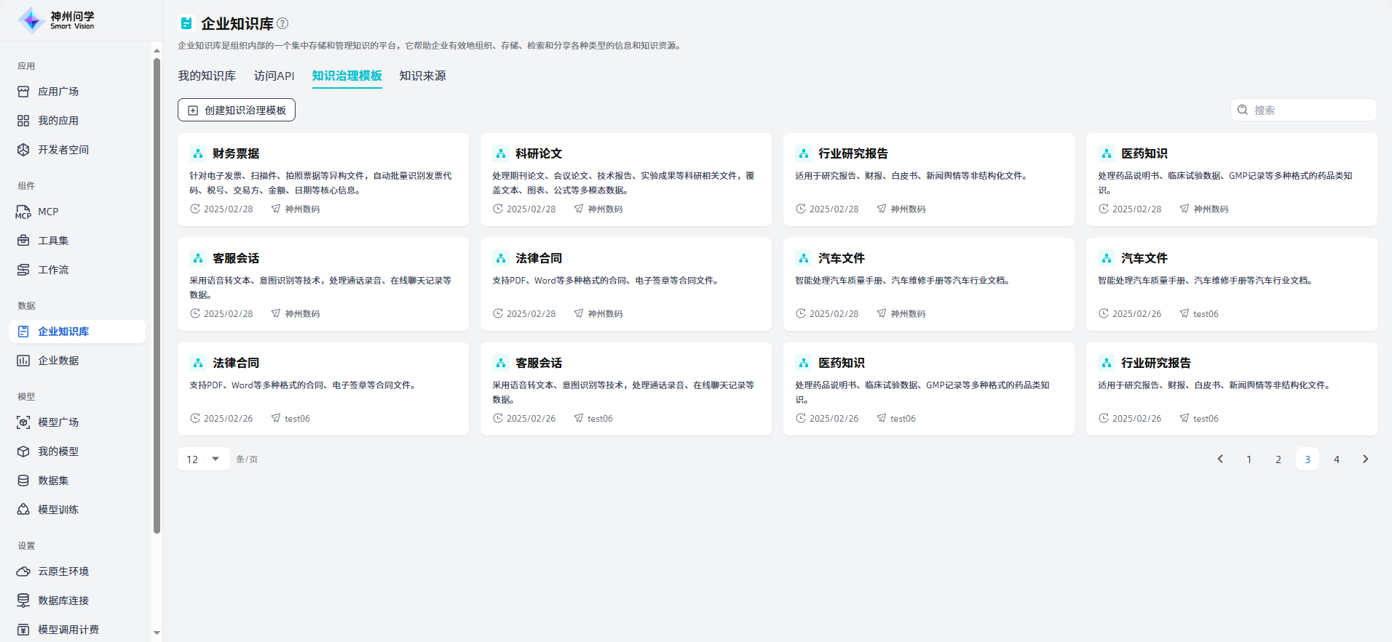Click the help icon beside 企业知识库 title
This screenshot has height=642, width=1392.
tap(282, 23)
